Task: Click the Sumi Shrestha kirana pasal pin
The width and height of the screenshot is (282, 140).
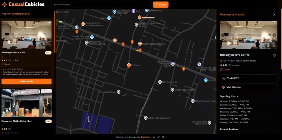Action: coord(114,12)
